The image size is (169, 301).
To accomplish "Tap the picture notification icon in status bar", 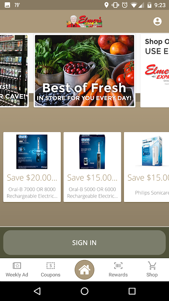I will [8, 5].
